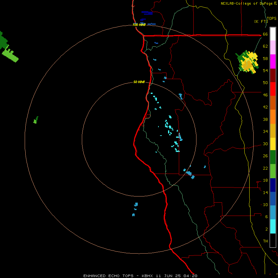Click the gold band near 34

tap(273, 131)
